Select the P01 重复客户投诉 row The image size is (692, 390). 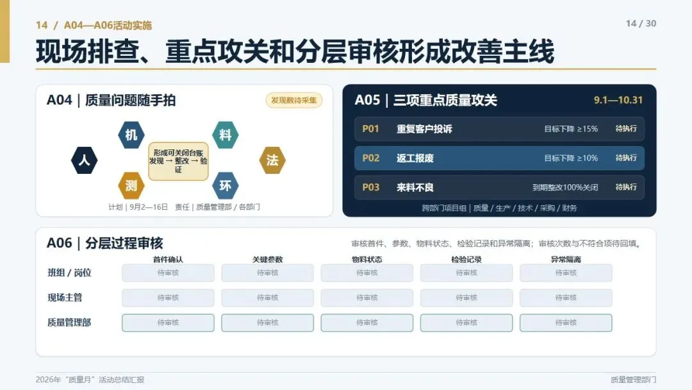pos(499,129)
